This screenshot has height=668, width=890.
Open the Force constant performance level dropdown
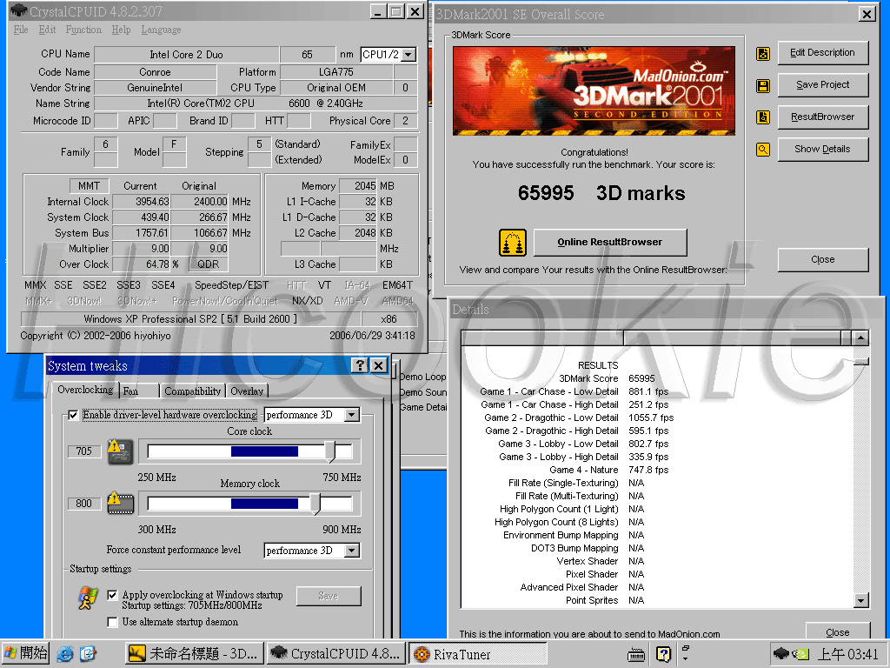click(x=352, y=551)
